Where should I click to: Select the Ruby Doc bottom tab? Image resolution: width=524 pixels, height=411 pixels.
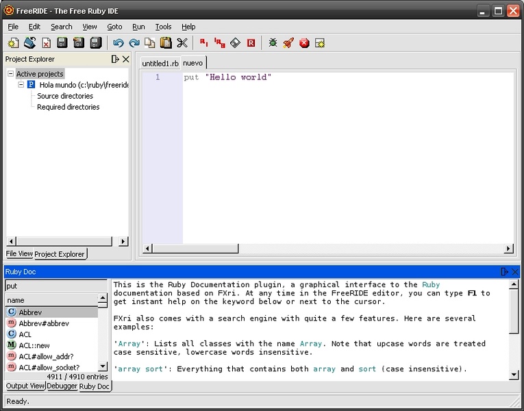tap(95, 386)
